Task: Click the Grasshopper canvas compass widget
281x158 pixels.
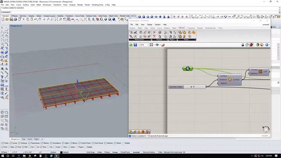Action: pyautogui.click(x=266, y=129)
